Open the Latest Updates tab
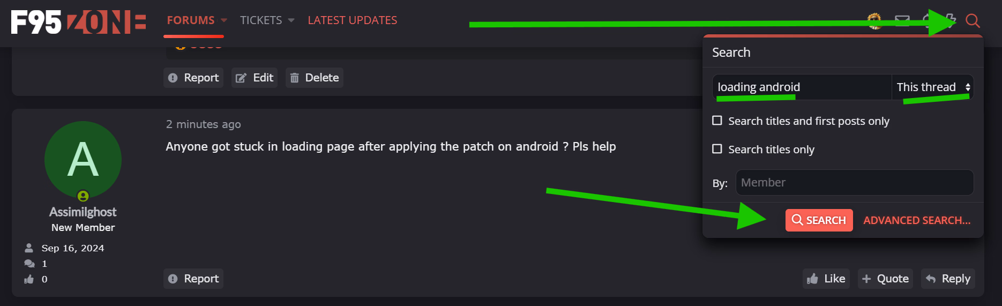1002x306 pixels. click(x=353, y=20)
